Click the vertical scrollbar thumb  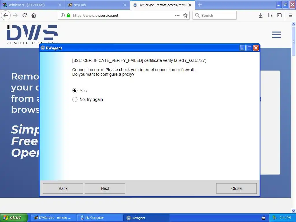[x=293, y=41]
